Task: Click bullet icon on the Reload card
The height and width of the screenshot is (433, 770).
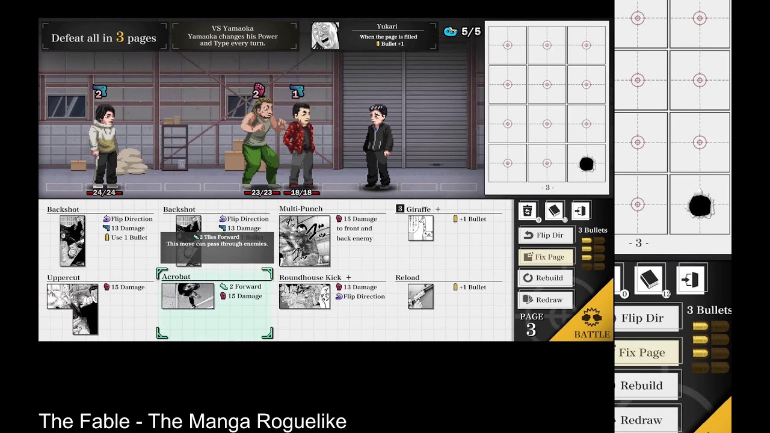Action: (x=455, y=287)
